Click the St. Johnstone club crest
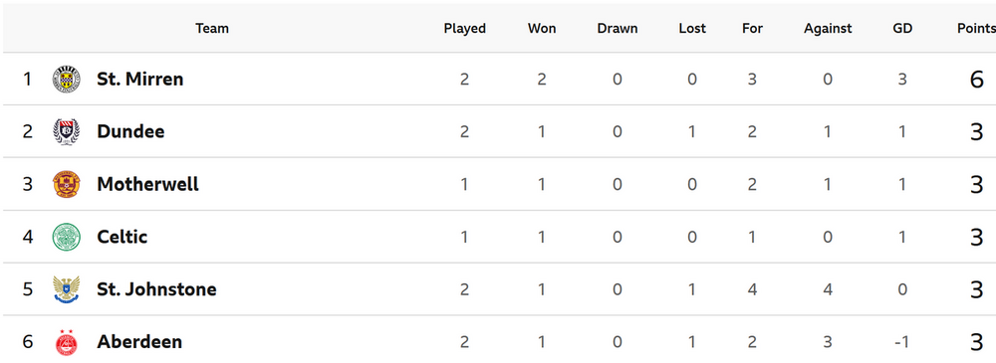Screen dimensions: 996x363 point(66,290)
